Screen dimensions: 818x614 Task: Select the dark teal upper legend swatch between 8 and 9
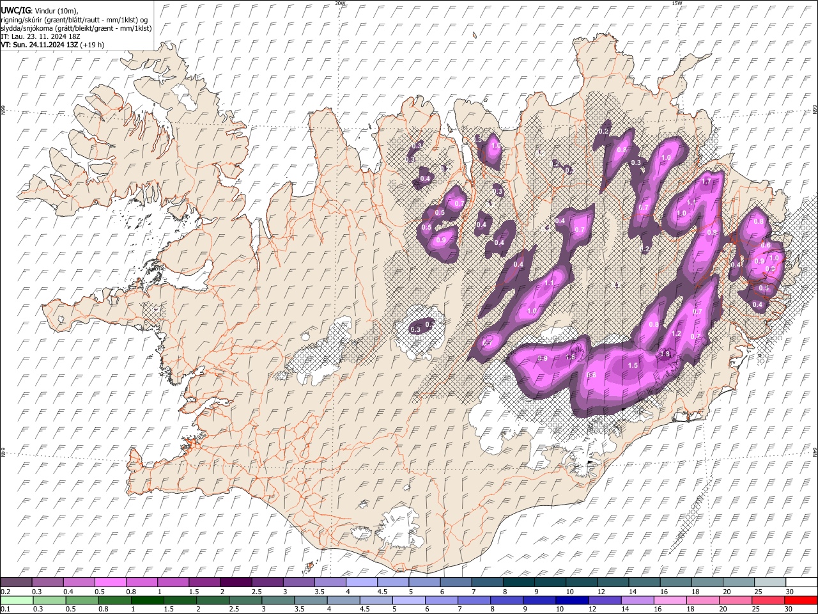519,582
